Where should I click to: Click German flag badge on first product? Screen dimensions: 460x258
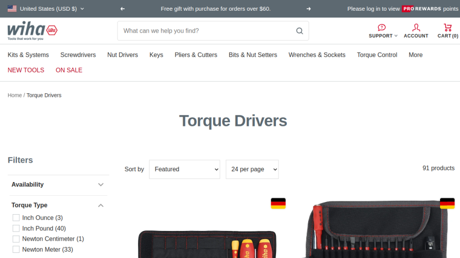[x=278, y=203]
